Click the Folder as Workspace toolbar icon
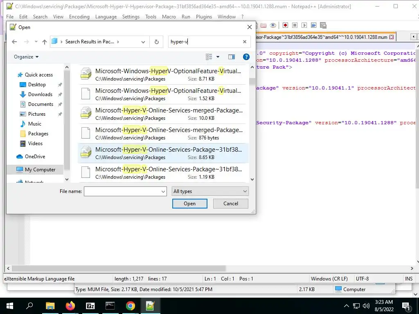 pyautogui.click(x=264, y=25)
